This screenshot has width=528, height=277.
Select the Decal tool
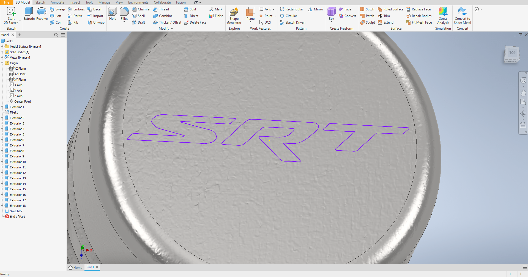click(94, 9)
